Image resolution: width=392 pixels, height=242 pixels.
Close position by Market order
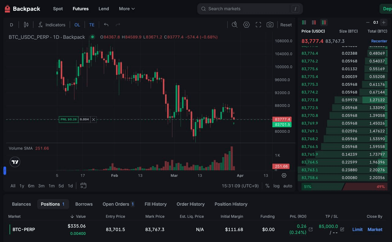(x=375, y=229)
